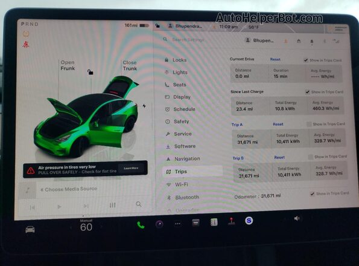Screen dimensions: 359x266
Task: Open the green Phone app icon
Action: [x=141, y=225]
